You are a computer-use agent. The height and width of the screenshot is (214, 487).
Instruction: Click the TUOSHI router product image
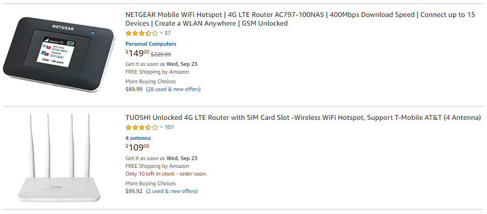pos(59,158)
